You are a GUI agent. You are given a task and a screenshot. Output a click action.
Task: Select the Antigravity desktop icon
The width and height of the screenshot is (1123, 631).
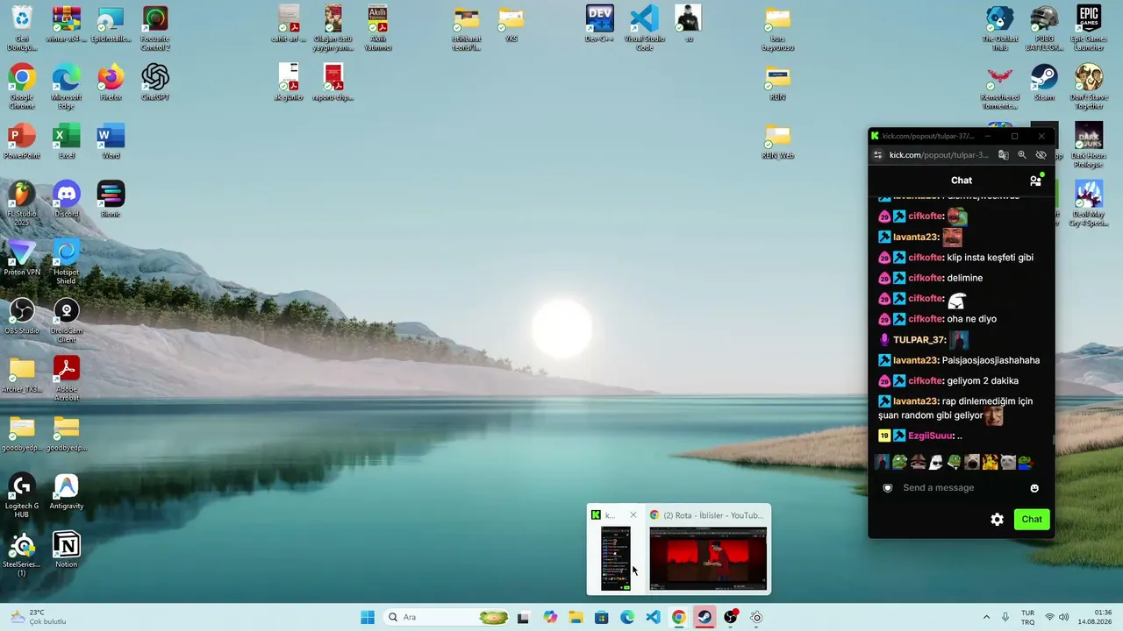coord(66,492)
